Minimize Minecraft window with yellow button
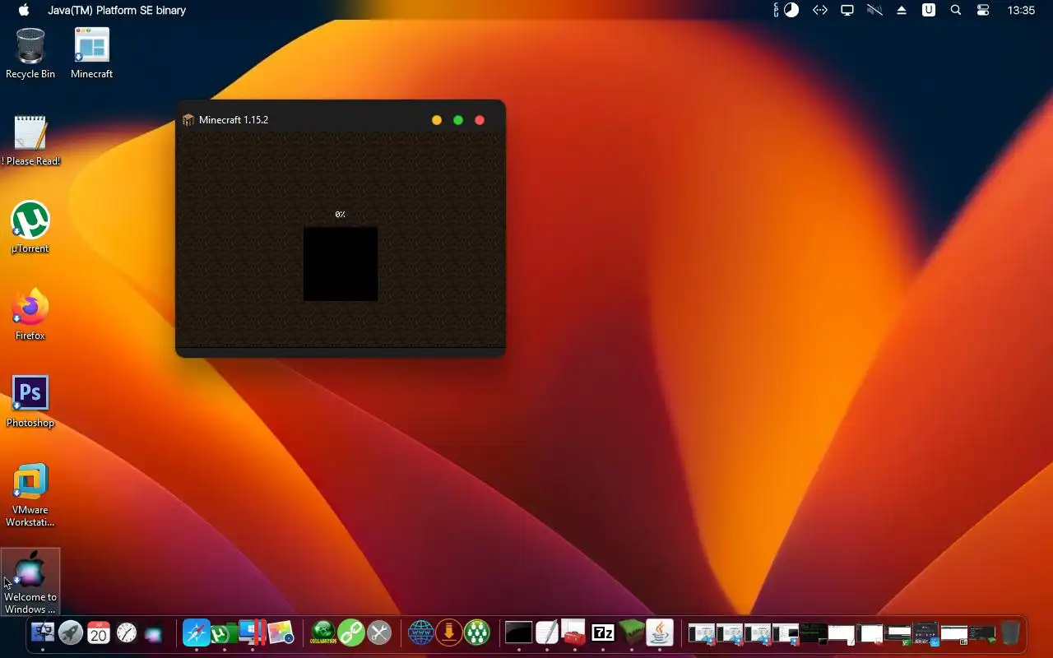This screenshot has width=1053, height=658. pyautogui.click(x=437, y=120)
